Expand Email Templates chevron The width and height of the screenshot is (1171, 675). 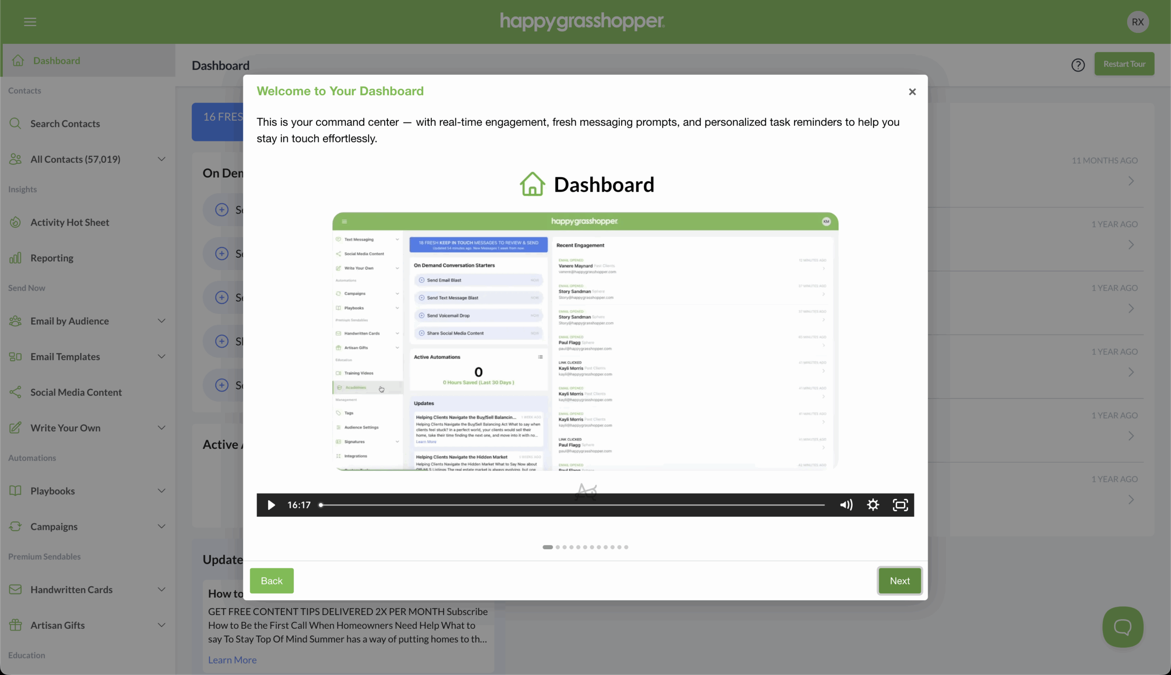click(161, 356)
